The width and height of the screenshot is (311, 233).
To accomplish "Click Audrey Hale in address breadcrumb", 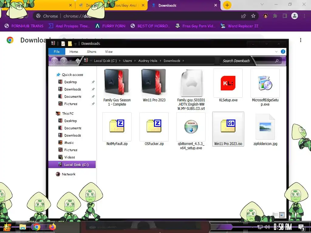I will (148, 61).
